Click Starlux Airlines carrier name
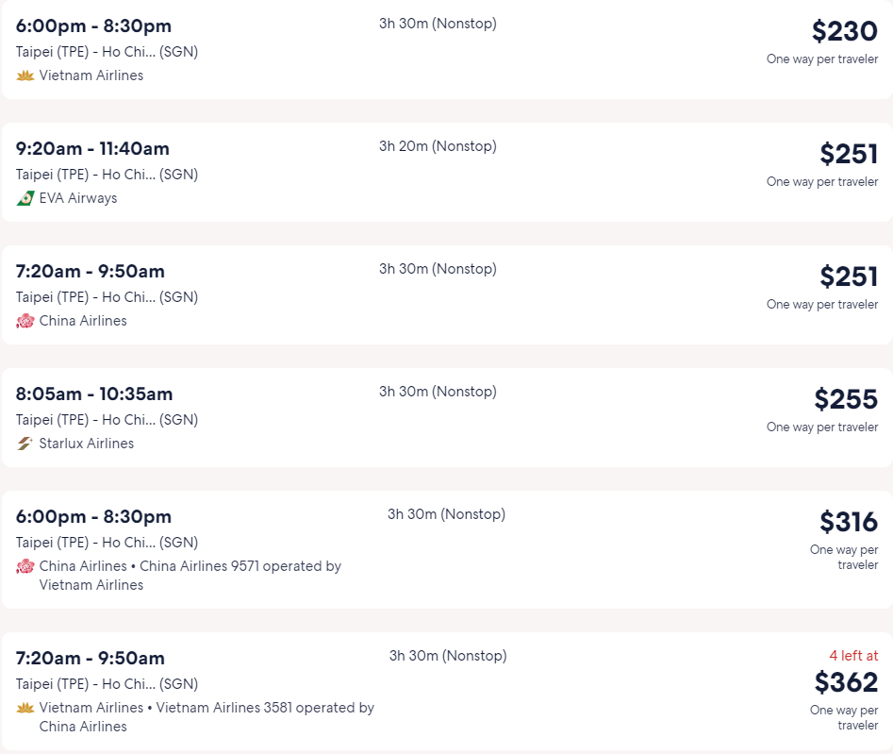This screenshot has width=893, height=754. [x=87, y=444]
